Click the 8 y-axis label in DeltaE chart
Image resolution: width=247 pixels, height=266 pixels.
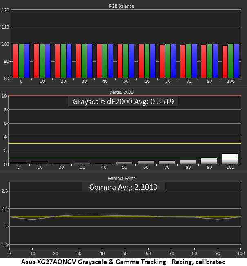5,110
